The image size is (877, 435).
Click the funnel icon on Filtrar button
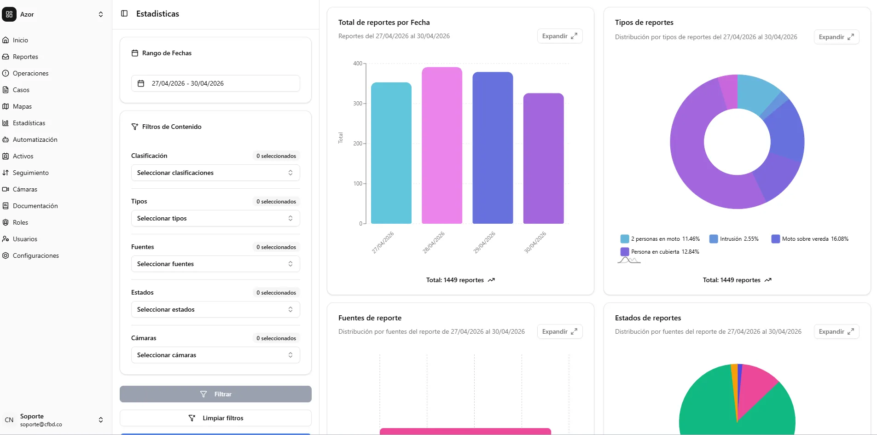[x=203, y=394]
